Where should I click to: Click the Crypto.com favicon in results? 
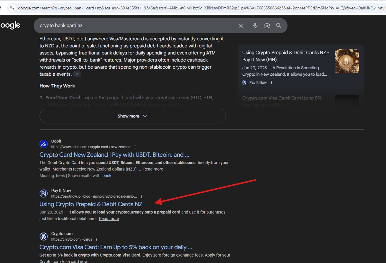(44, 236)
